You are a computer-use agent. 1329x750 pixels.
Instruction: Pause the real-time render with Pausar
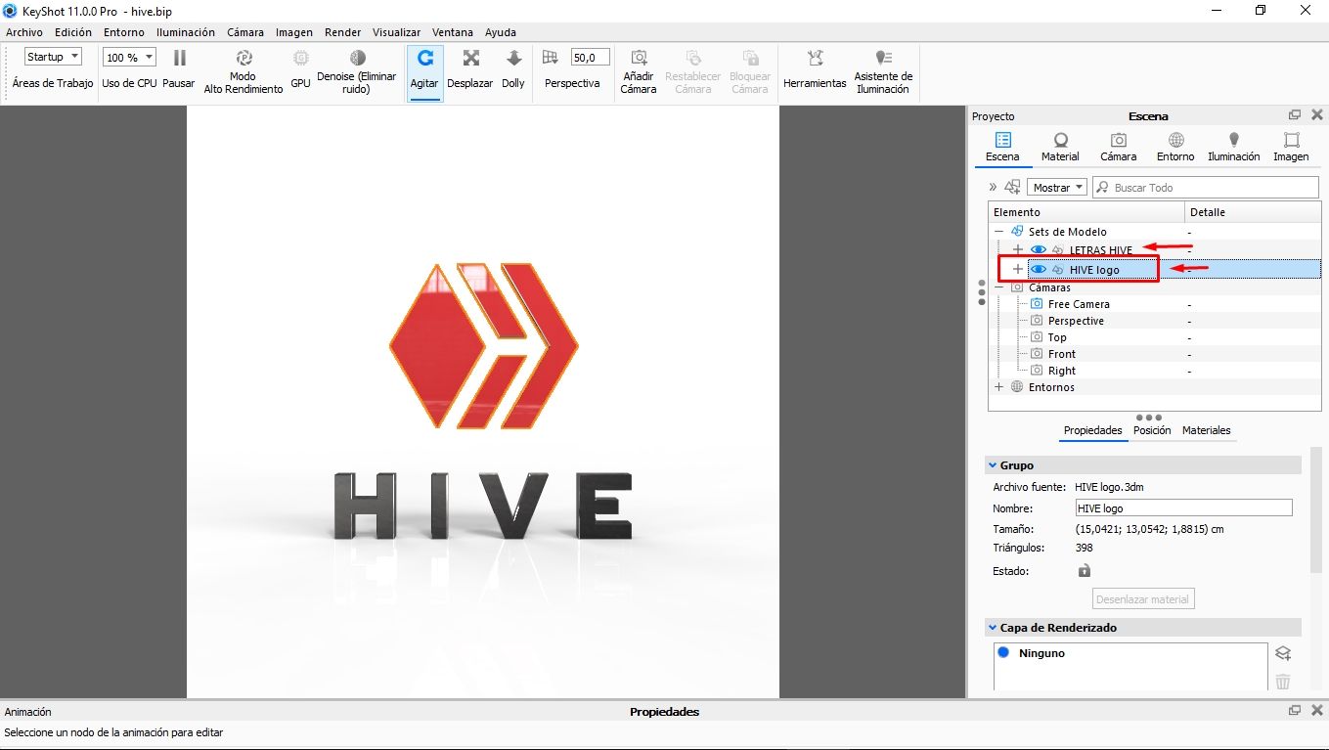click(x=179, y=69)
